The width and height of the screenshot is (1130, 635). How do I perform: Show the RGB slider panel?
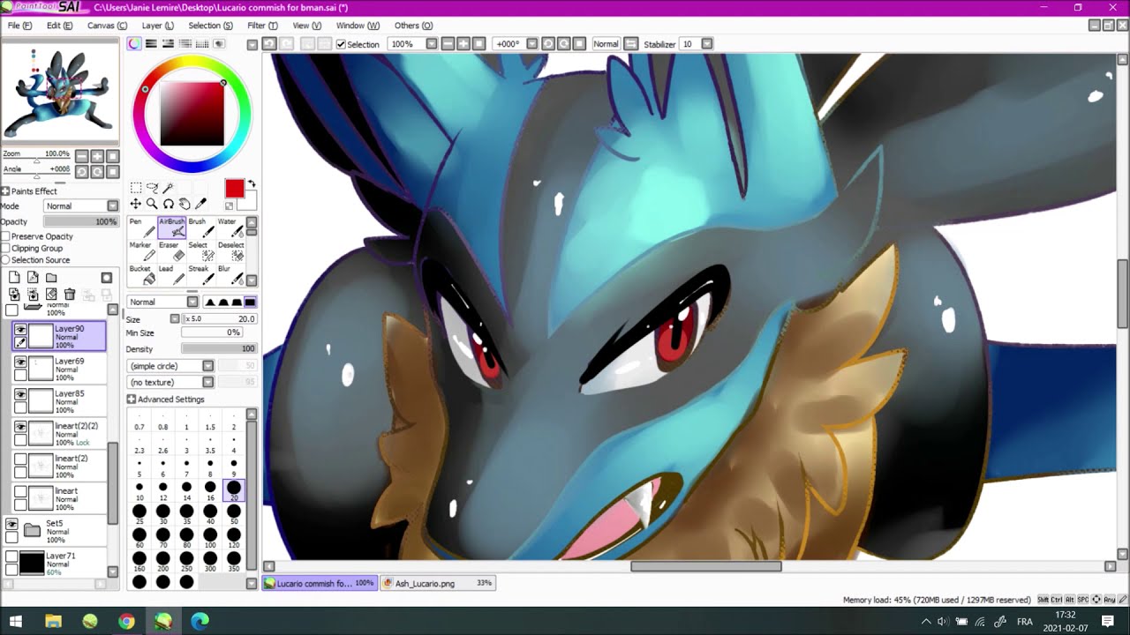click(151, 43)
